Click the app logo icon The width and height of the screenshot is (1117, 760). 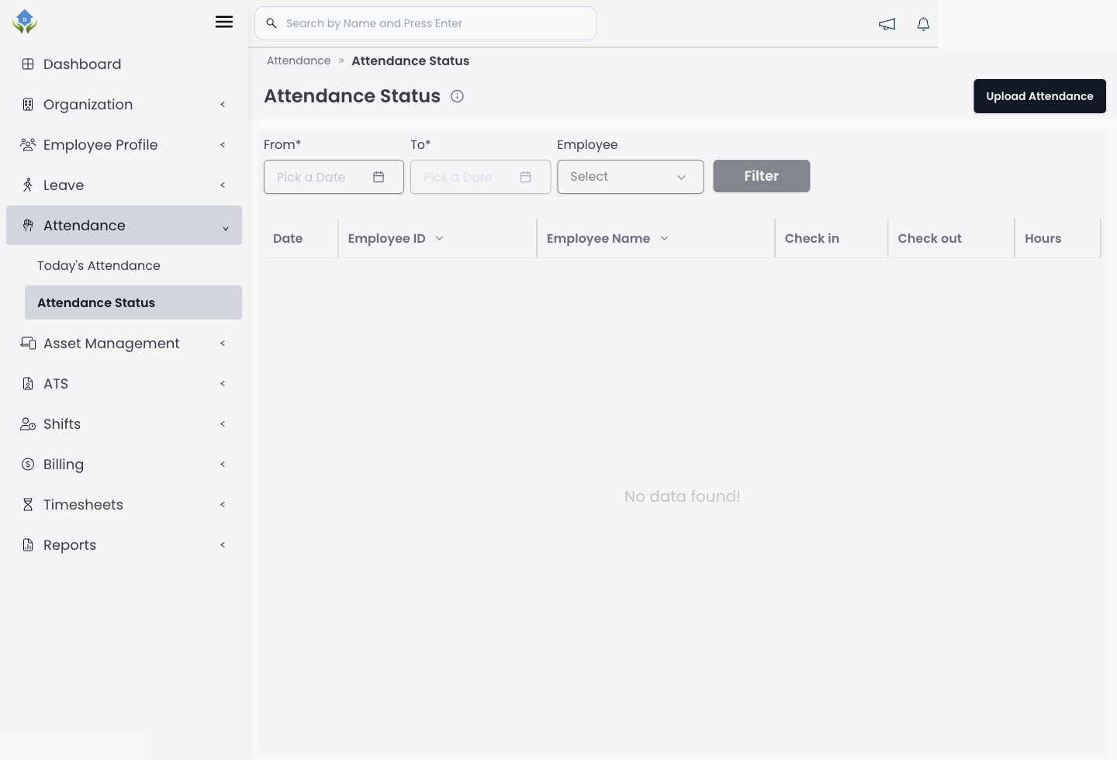tap(25, 22)
